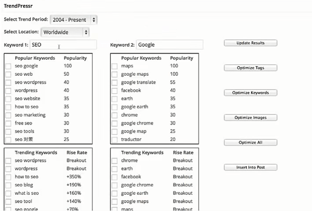Select trending 'google earth' Breakout checkbox

pos(115,193)
